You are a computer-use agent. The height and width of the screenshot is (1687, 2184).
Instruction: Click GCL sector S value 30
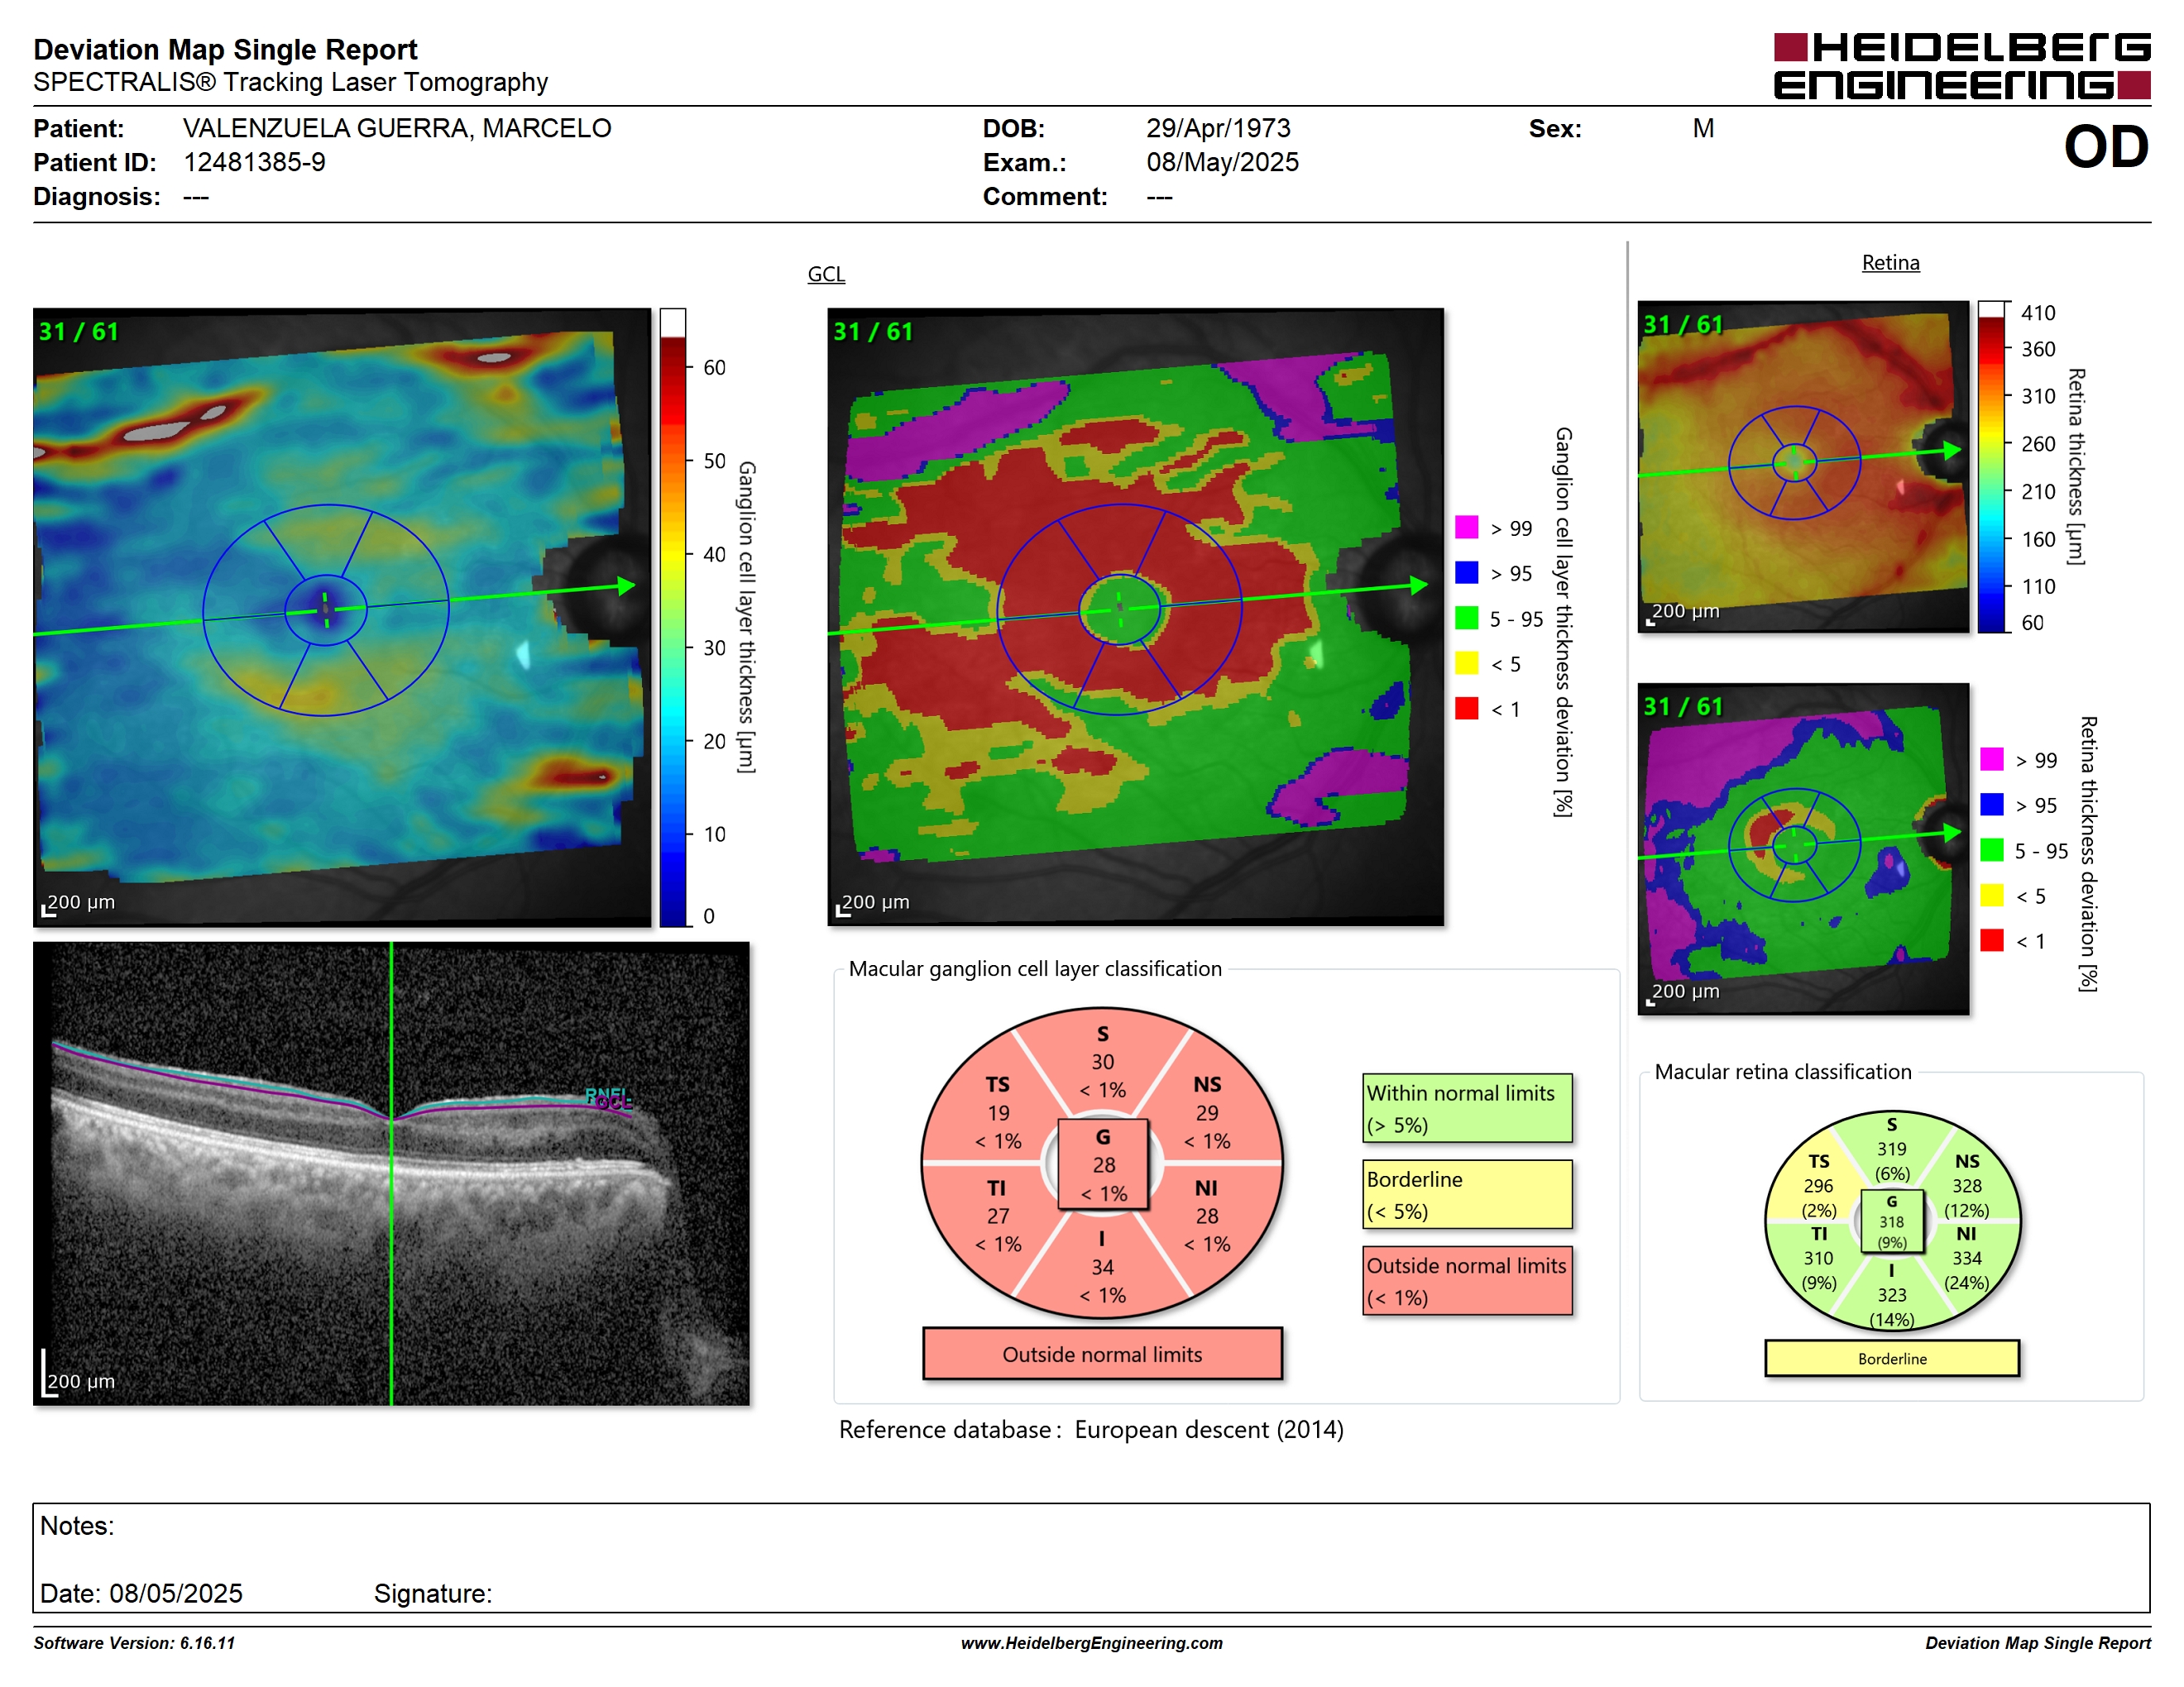pos(1102,1063)
